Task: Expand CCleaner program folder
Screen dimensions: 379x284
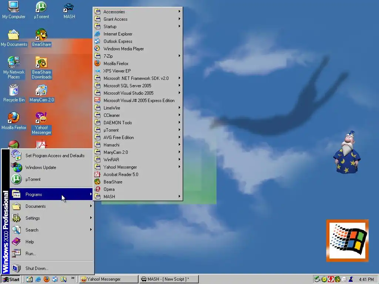Action: 138,115
